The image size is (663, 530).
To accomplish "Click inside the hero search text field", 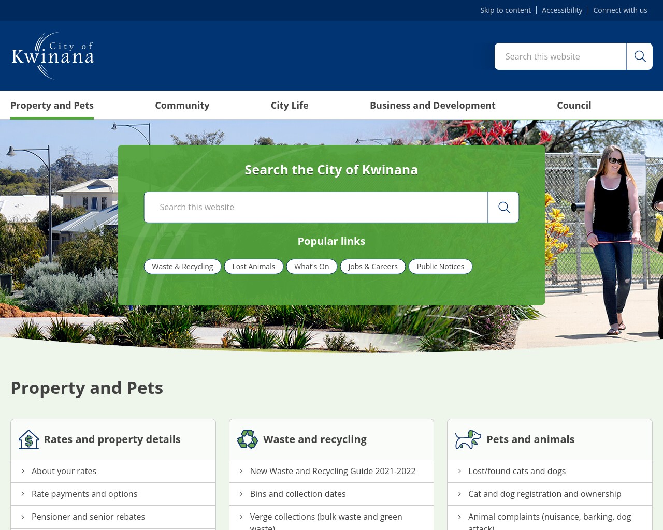I will coord(316,207).
